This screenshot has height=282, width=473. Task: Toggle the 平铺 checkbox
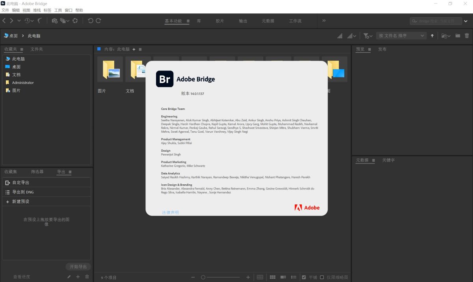[x=304, y=277]
